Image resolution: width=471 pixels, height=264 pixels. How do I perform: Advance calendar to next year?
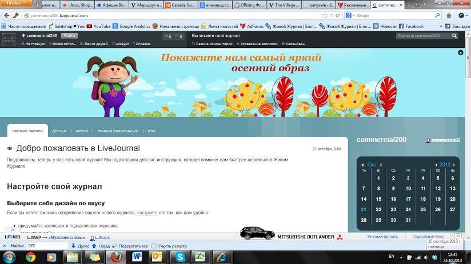(454, 165)
